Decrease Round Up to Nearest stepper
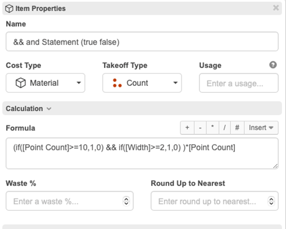This screenshot has height=229, width=286. (x=271, y=203)
